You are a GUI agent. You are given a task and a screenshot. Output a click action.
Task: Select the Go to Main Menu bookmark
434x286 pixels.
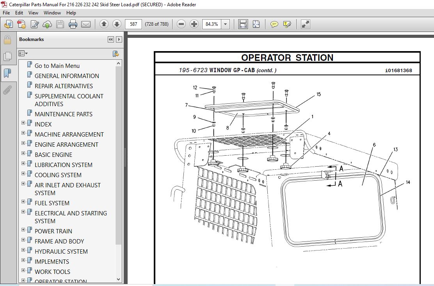click(x=57, y=66)
